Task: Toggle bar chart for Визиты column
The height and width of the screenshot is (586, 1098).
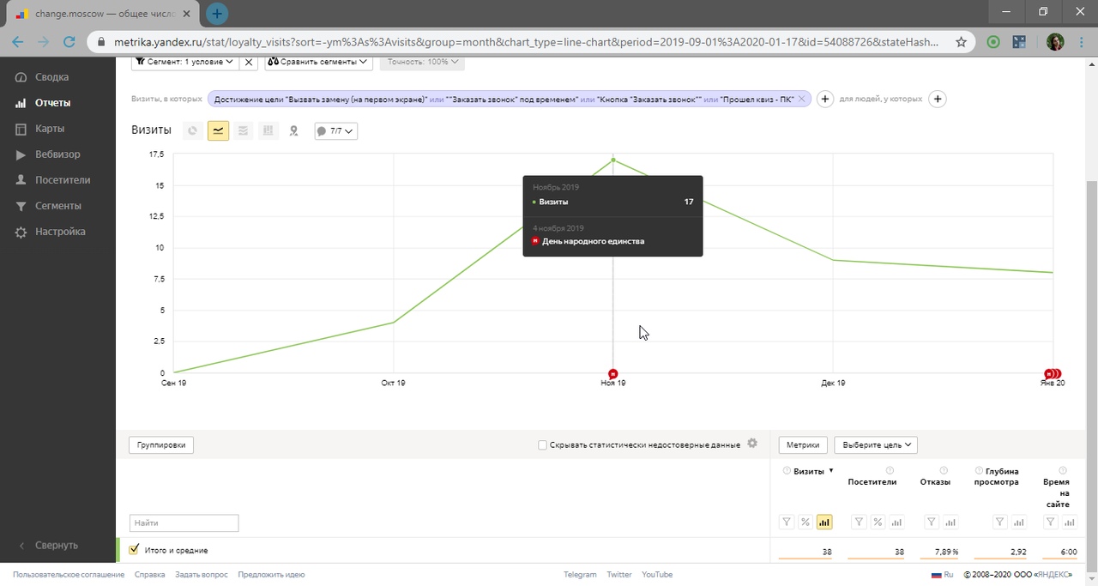Action: [x=824, y=522]
